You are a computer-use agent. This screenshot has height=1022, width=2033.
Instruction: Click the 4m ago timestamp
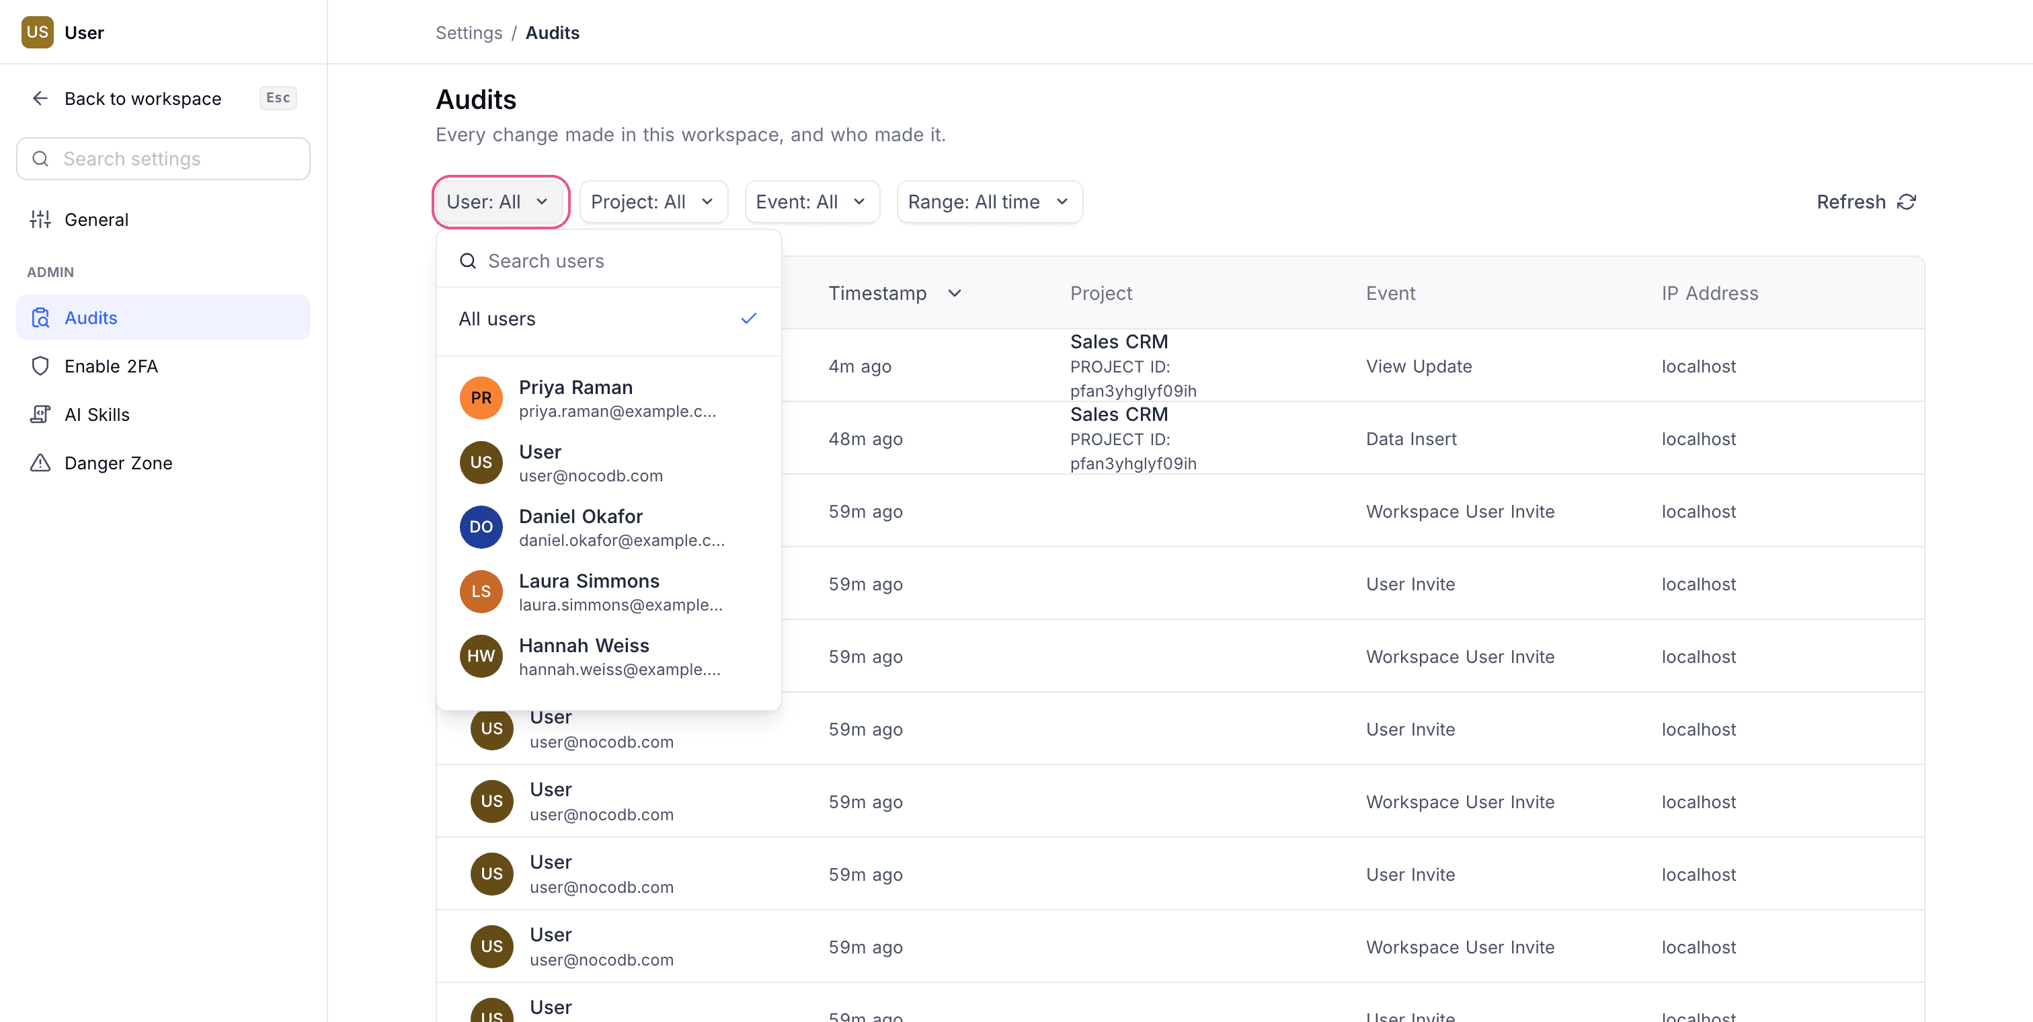861,366
